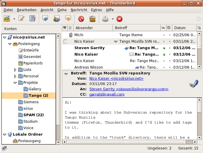Mark message as junk icon

[92, 19]
